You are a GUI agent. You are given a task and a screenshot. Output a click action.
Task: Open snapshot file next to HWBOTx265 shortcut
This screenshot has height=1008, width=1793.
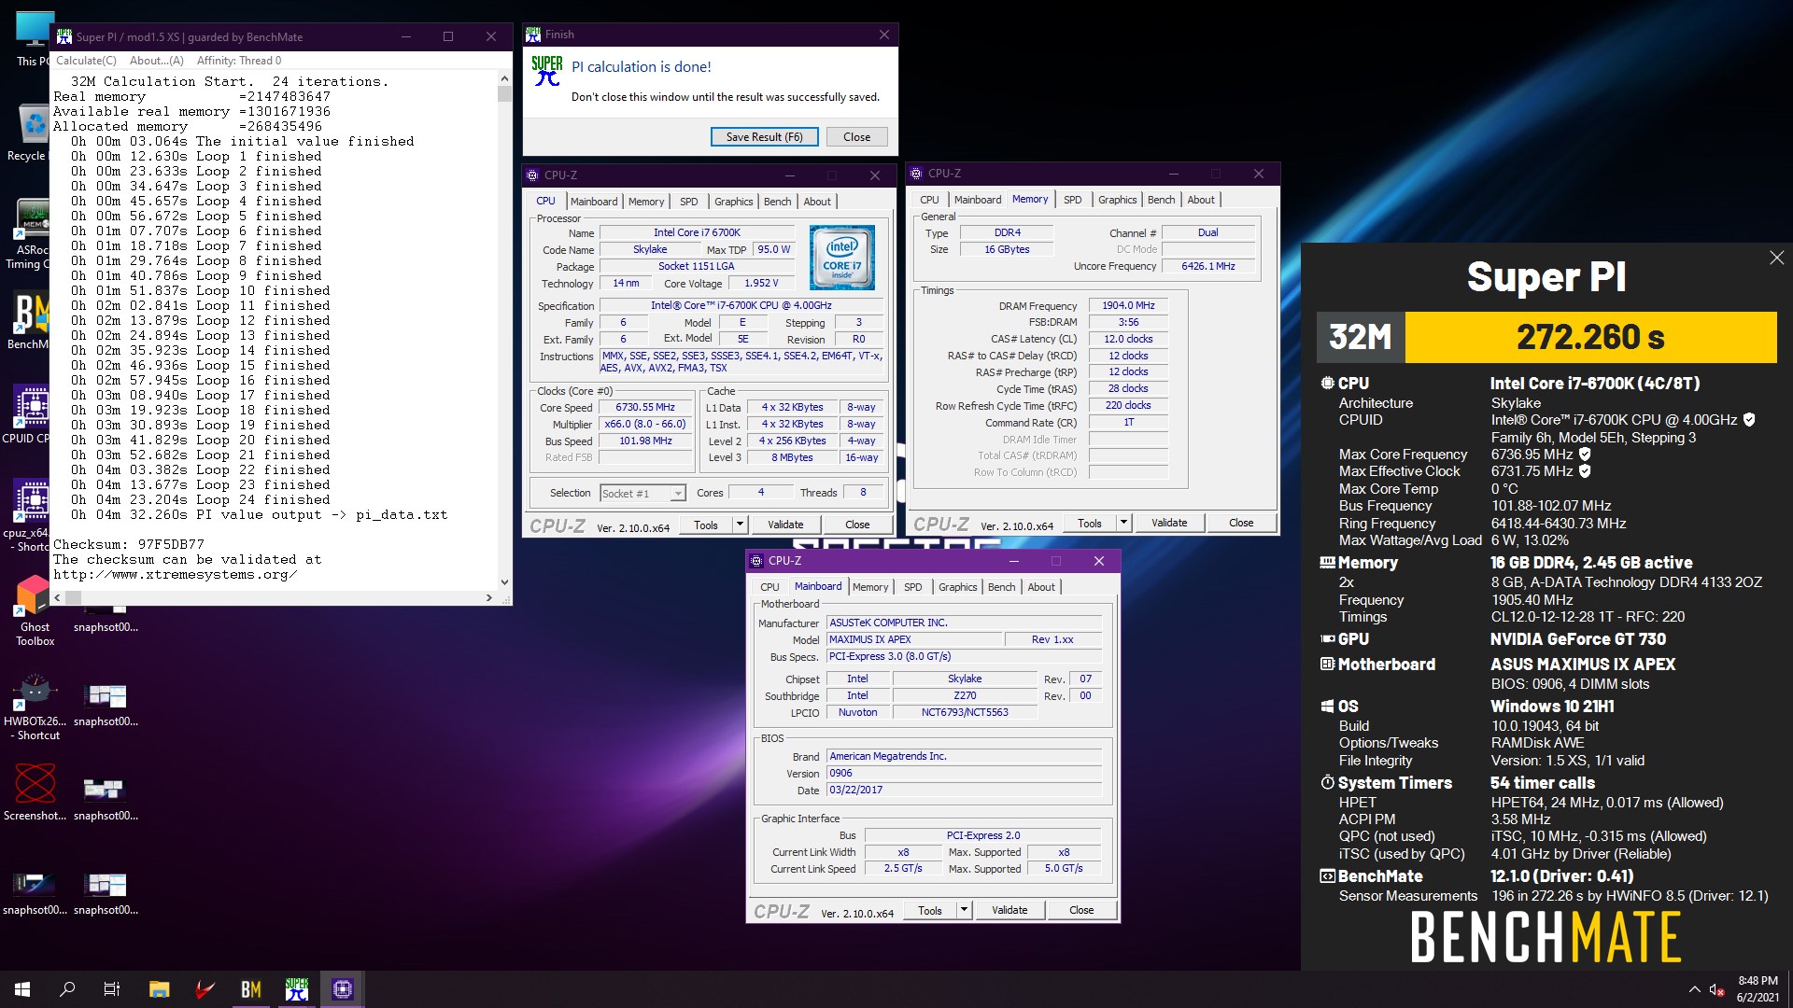click(106, 705)
